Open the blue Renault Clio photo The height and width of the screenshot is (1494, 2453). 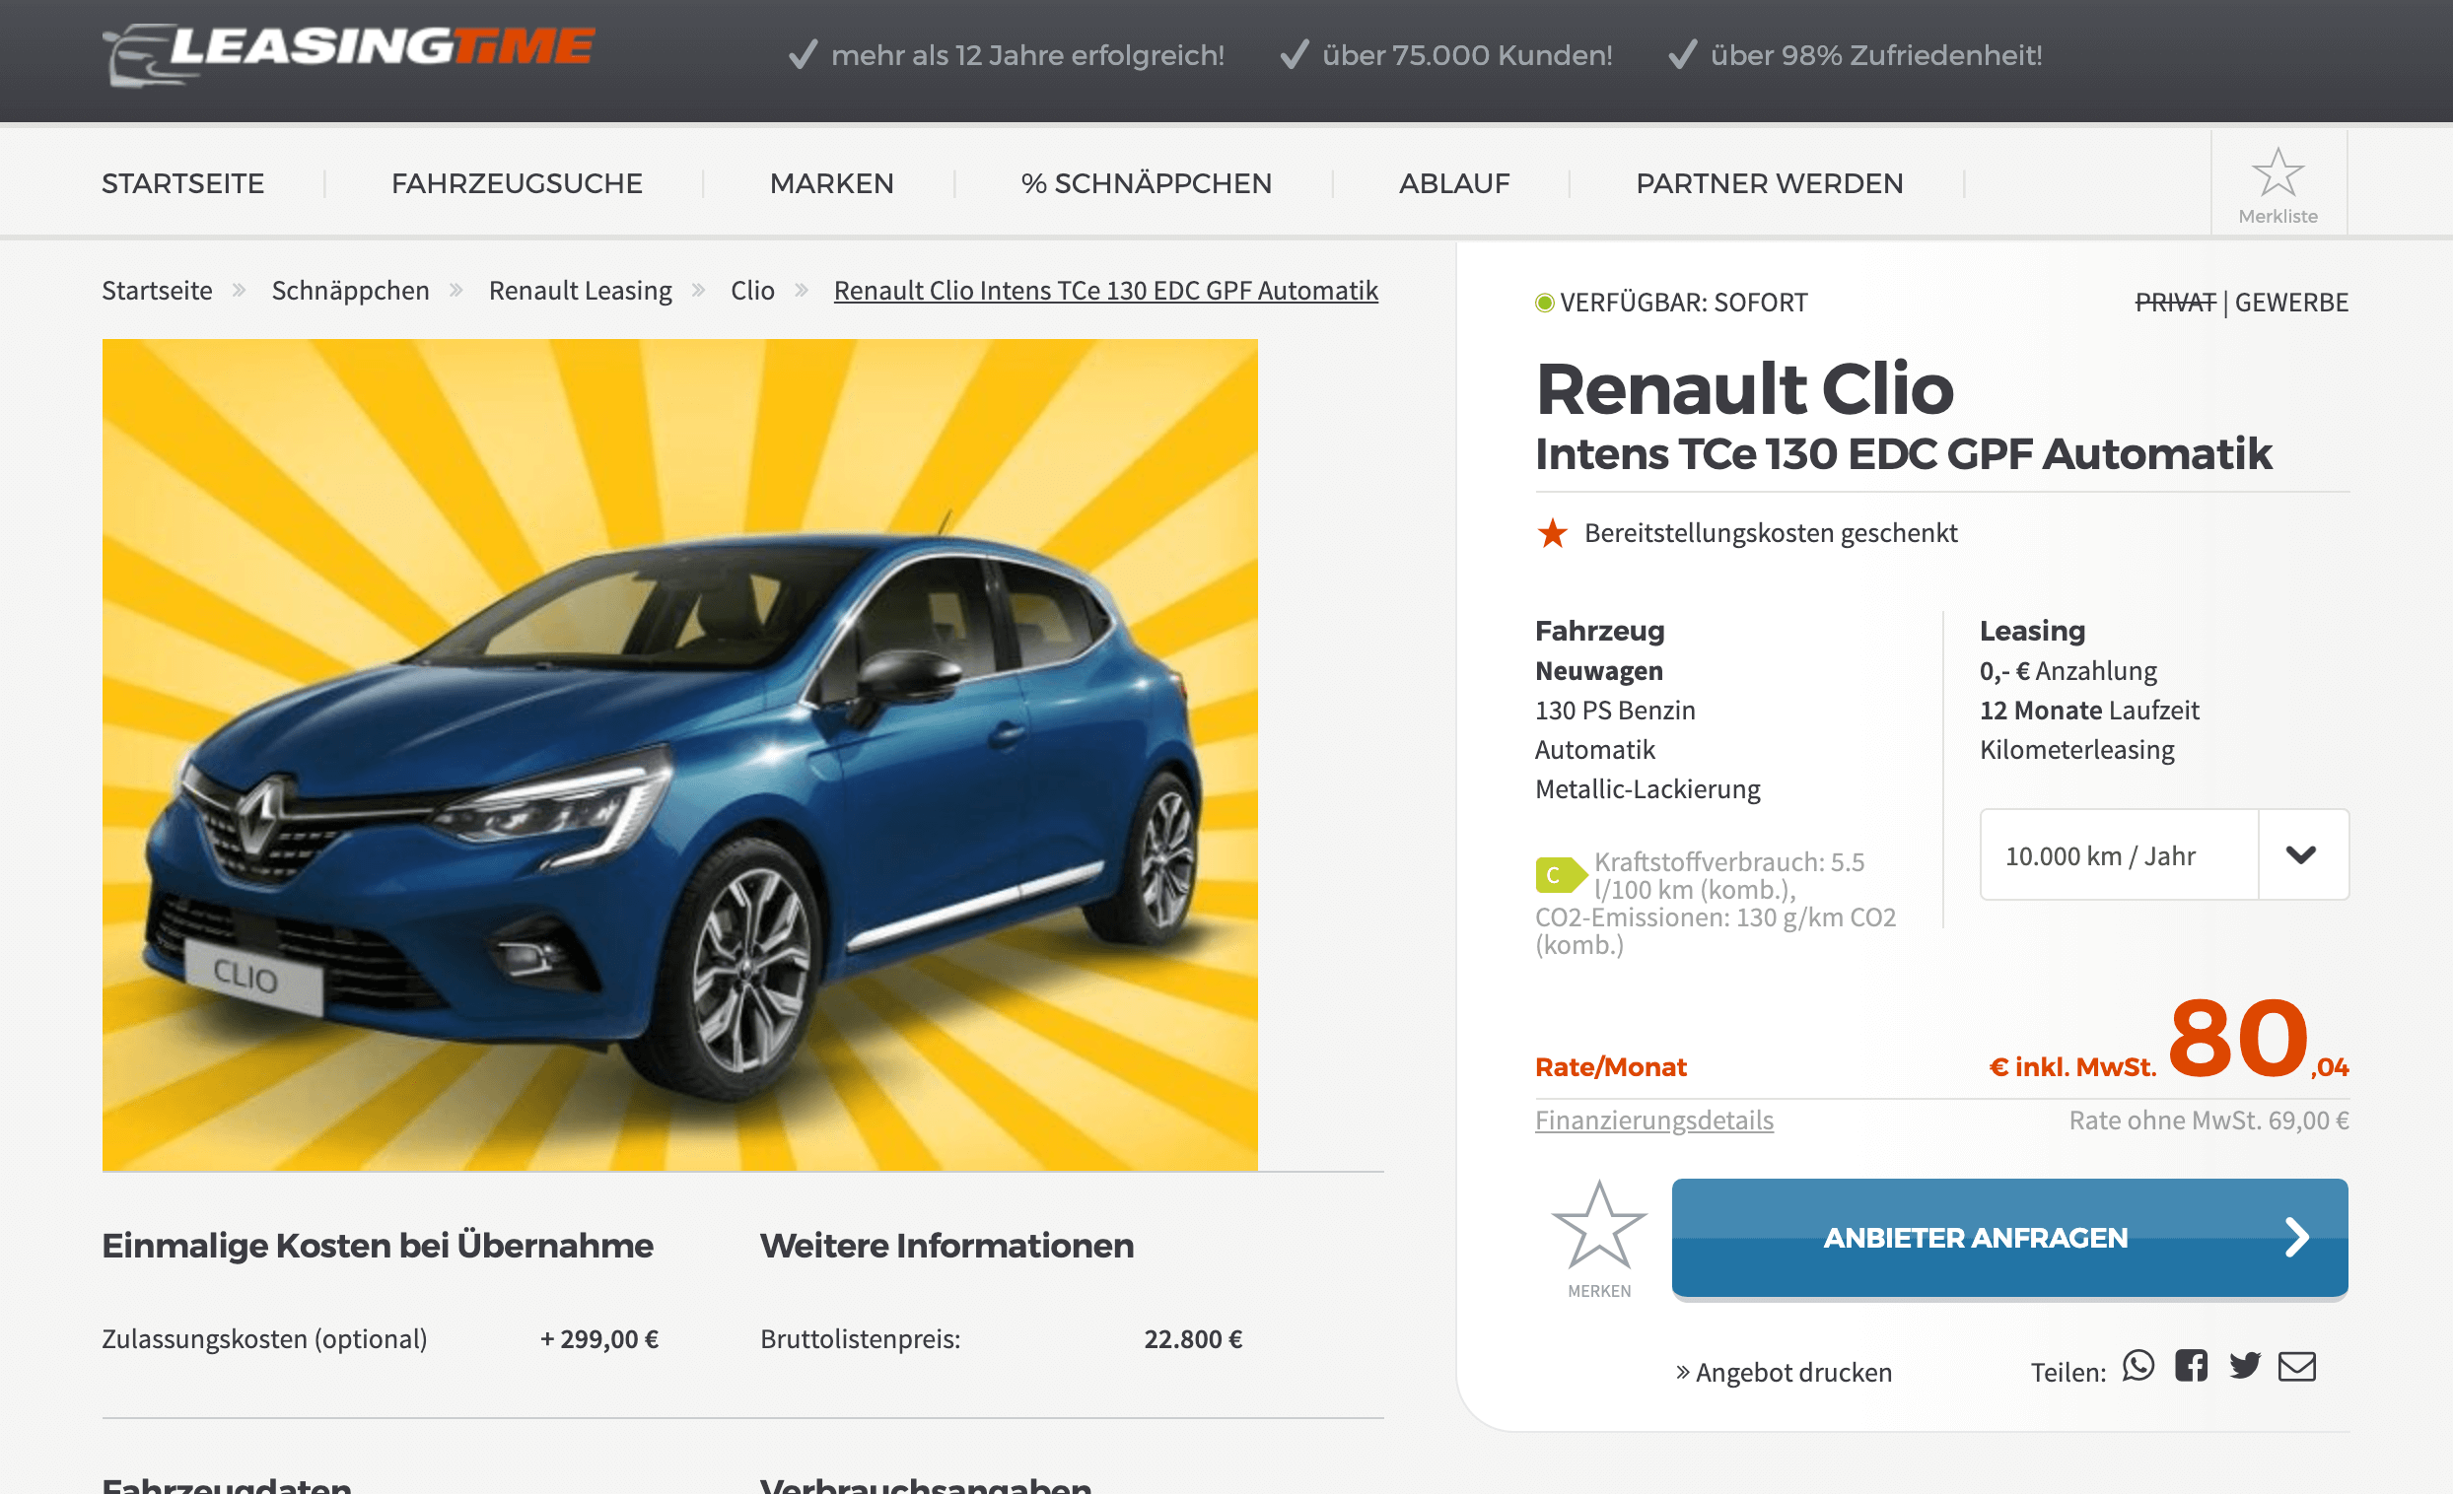680,755
